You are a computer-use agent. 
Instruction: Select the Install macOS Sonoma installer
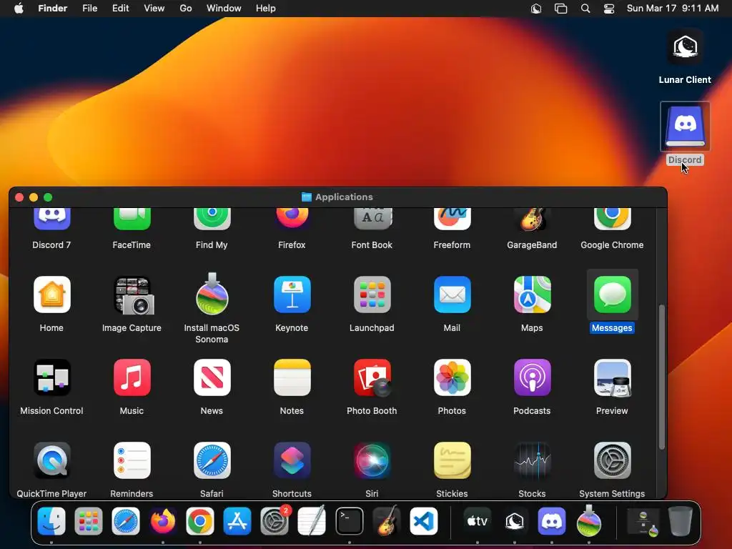[x=212, y=294]
